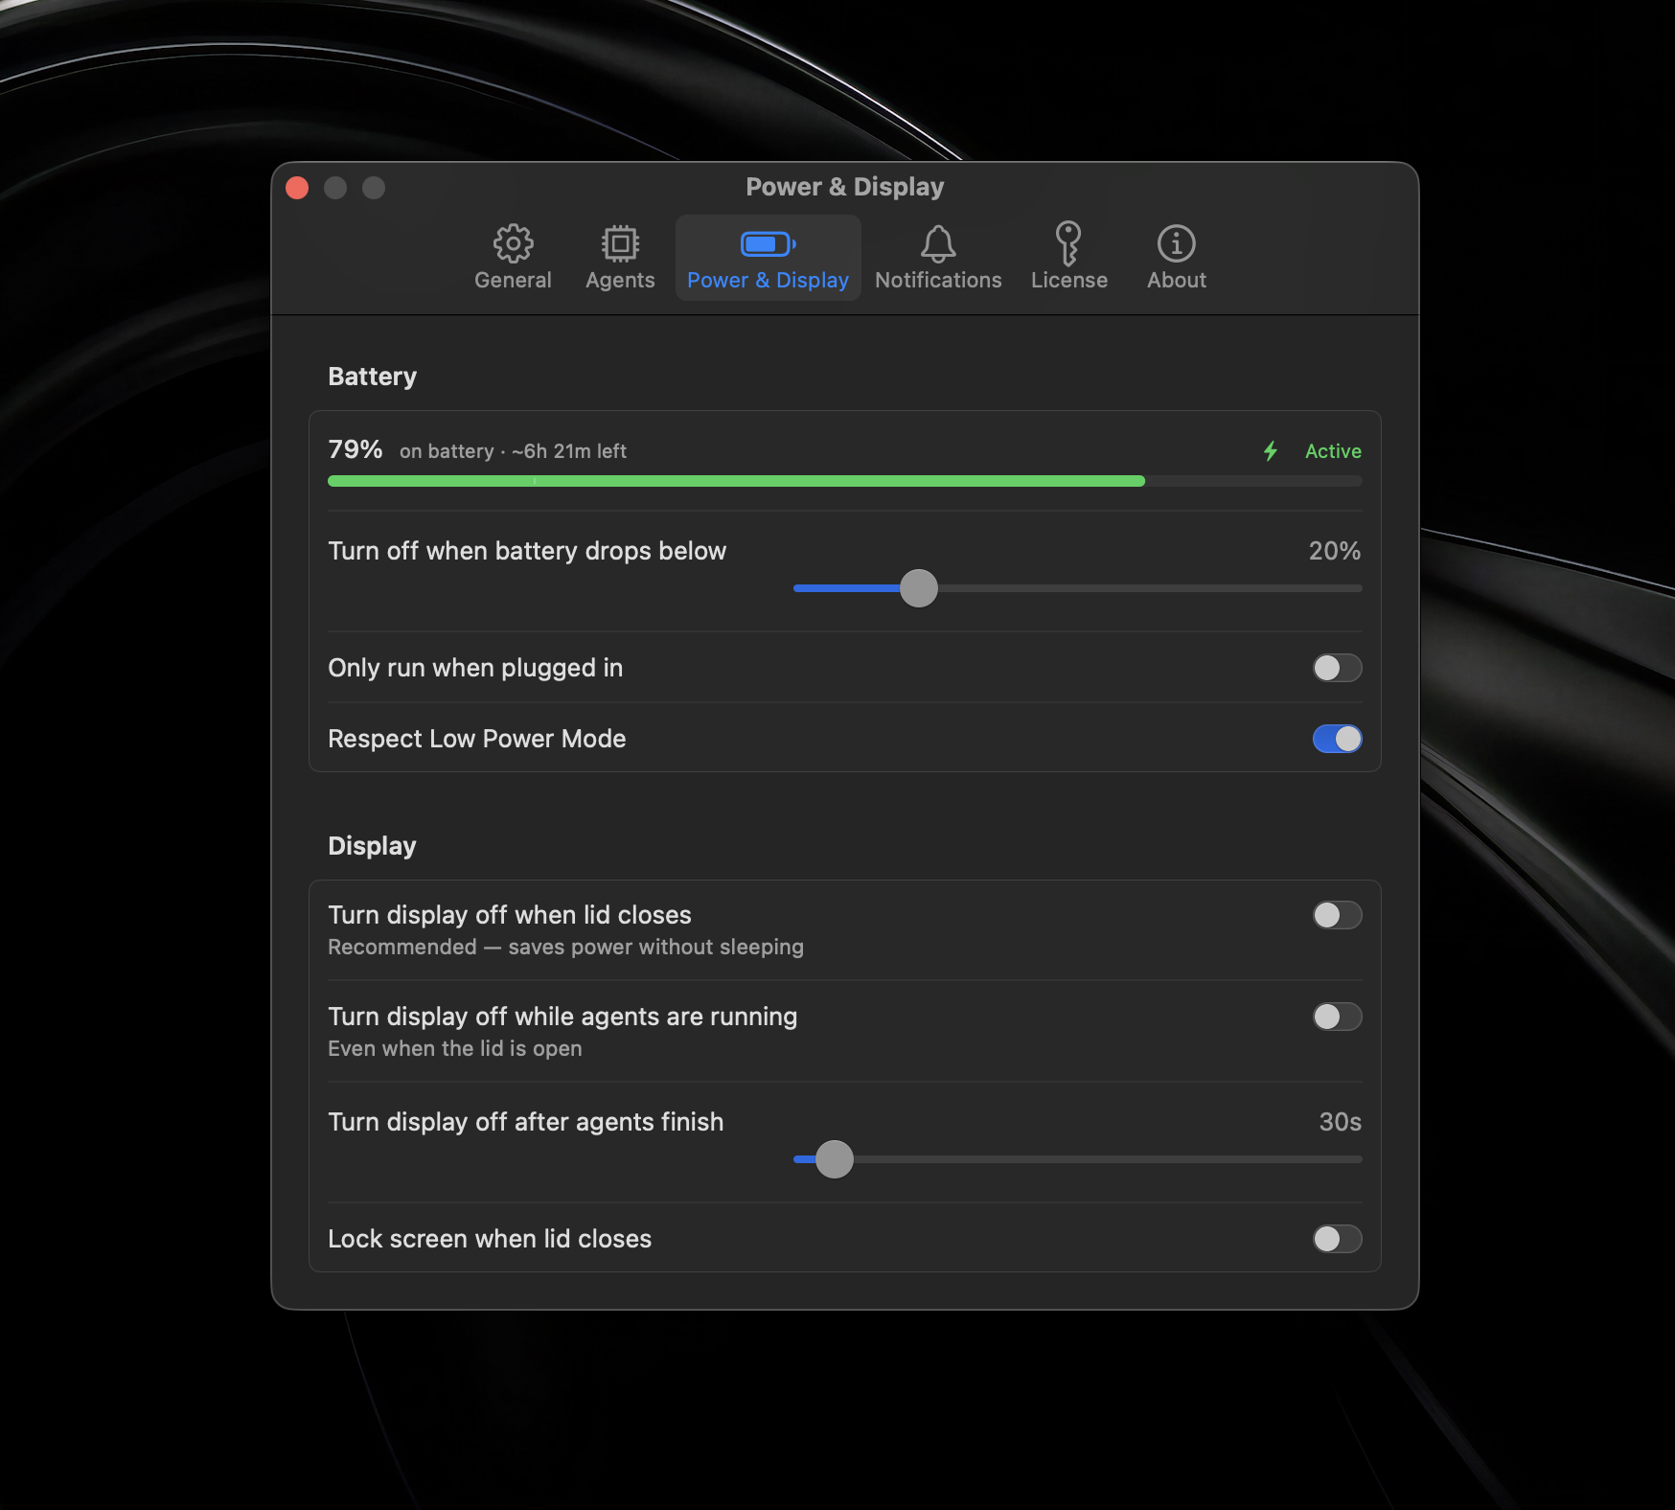The width and height of the screenshot is (1675, 1510).
Task: Click the Display section heading
Action: coord(372,847)
